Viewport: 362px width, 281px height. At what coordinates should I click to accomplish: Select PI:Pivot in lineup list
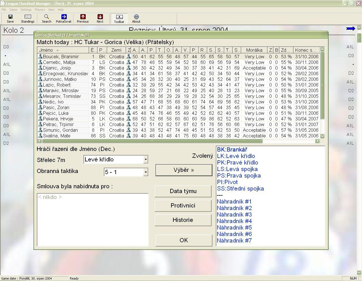pyautogui.click(x=227, y=182)
